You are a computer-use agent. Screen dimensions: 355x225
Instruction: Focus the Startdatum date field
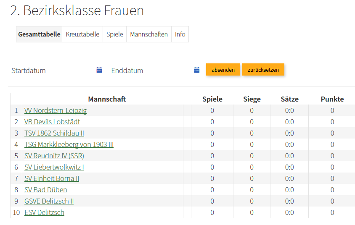(53, 71)
